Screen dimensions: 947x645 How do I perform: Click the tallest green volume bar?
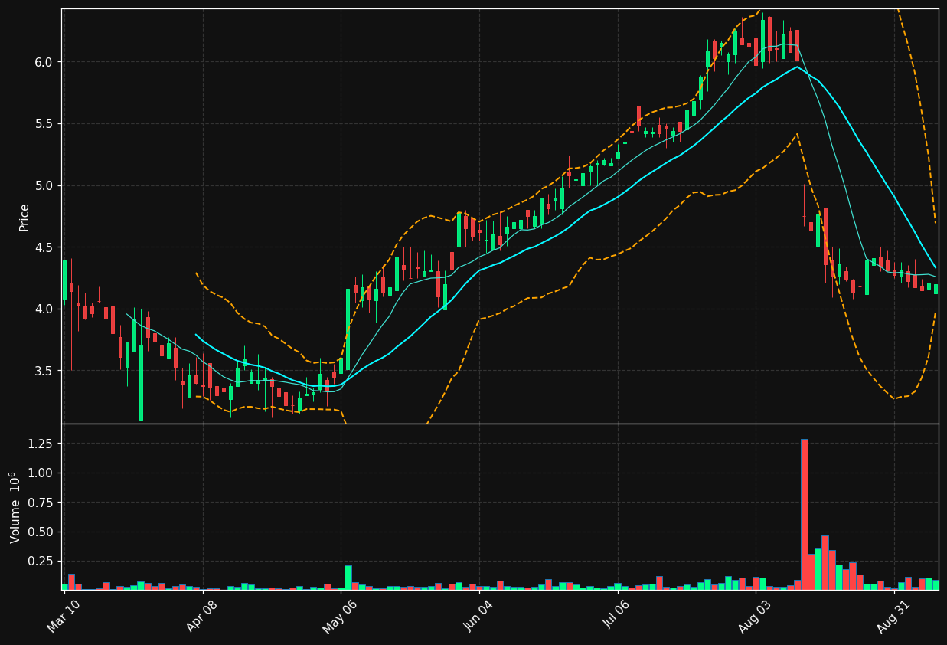(818, 569)
